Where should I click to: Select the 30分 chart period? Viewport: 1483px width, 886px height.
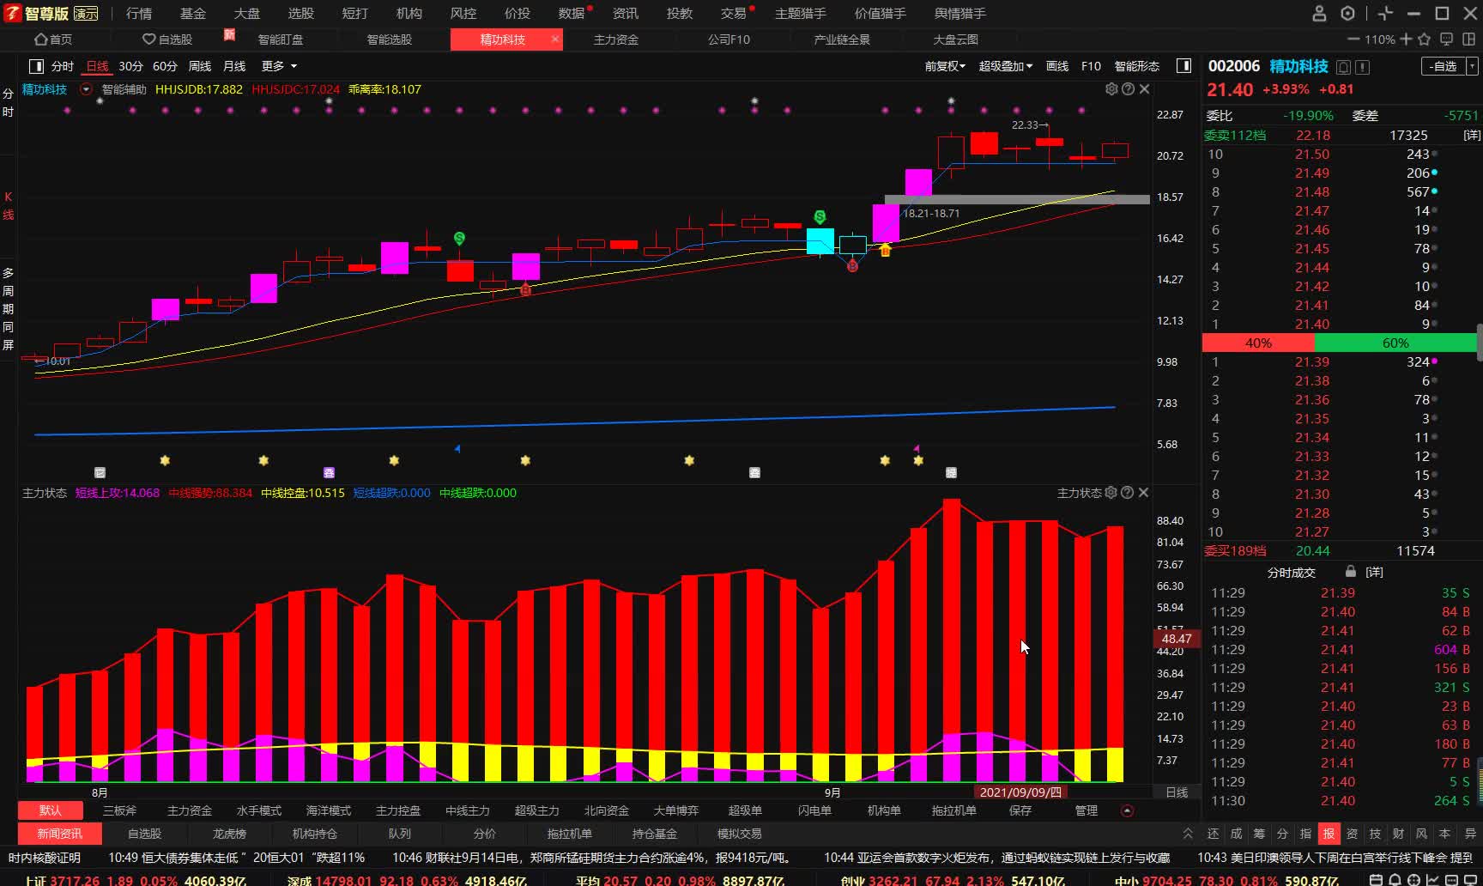coord(130,66)
